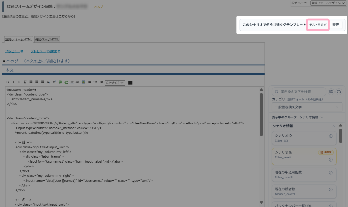Viewport: 348px width, 207px height.
Task: Open the 文字サイズ dropdown
Action: 115,83
